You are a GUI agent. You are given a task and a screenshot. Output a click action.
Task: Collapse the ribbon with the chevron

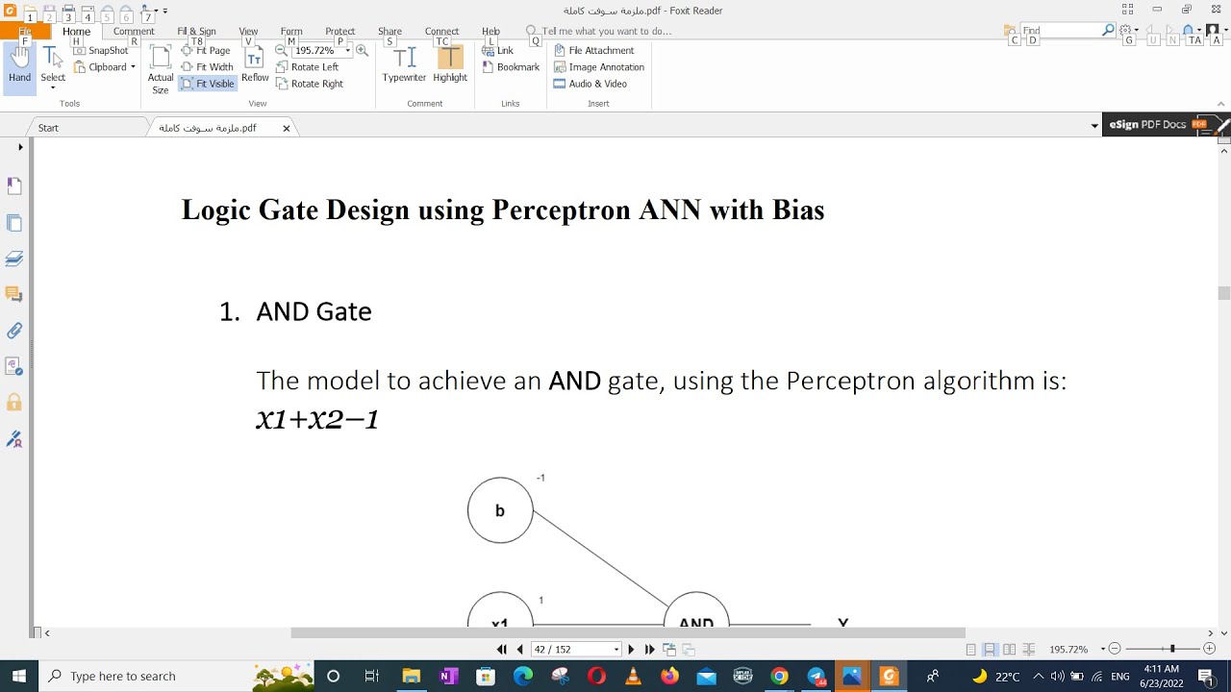[1221, 103]
